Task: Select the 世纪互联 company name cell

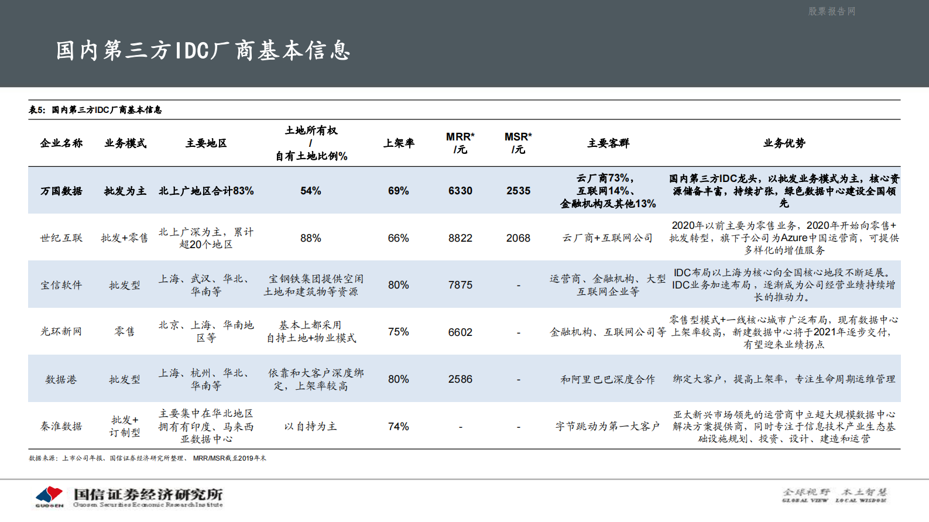Action: pos(61,238)
